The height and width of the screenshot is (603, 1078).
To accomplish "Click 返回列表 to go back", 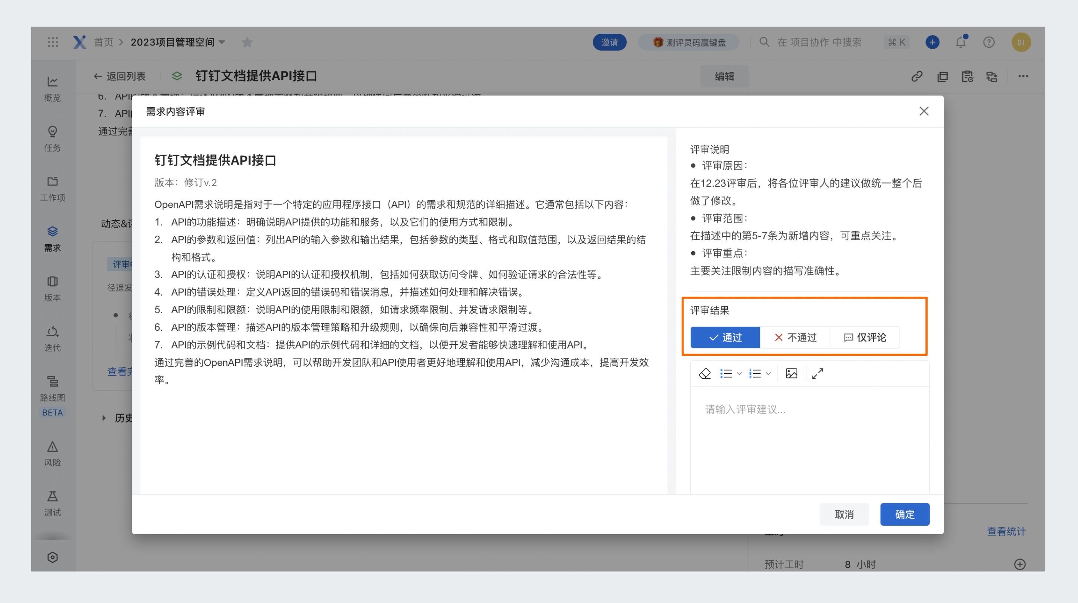I will (x=119, y=77).
